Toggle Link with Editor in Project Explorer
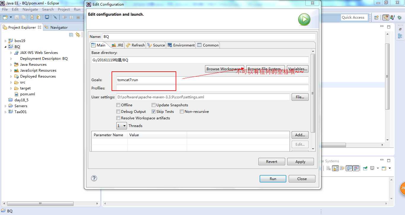The width and height of the screenshot is (405, 215). (78, 35)
